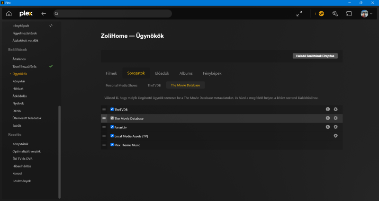Click the Plex app icon in title bar

click(2, 3)
